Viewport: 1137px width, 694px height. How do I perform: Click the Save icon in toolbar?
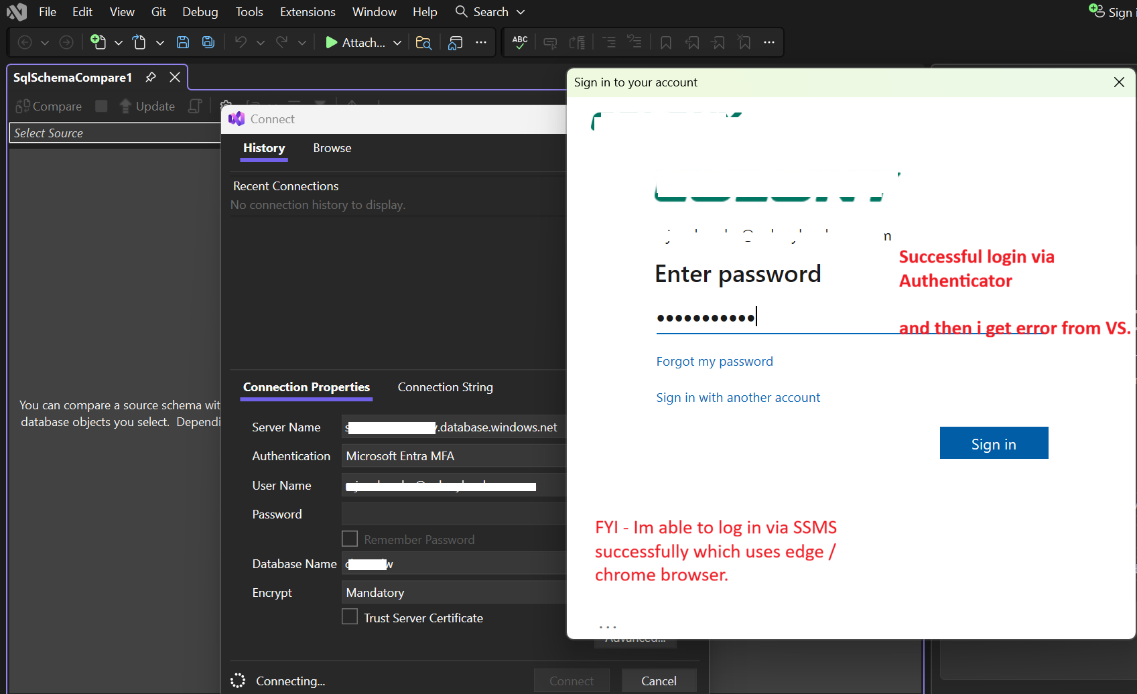[182, 42]
